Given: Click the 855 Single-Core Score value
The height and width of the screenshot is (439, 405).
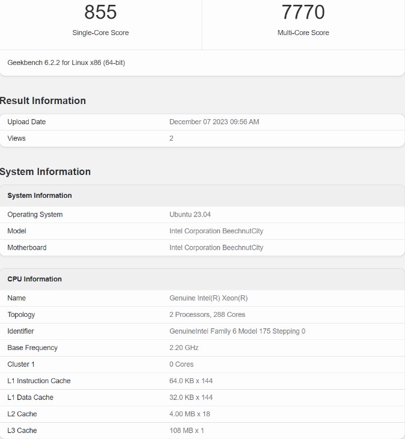Looking at the screenshot, I should pyautogui.click(x=100, y=12).
